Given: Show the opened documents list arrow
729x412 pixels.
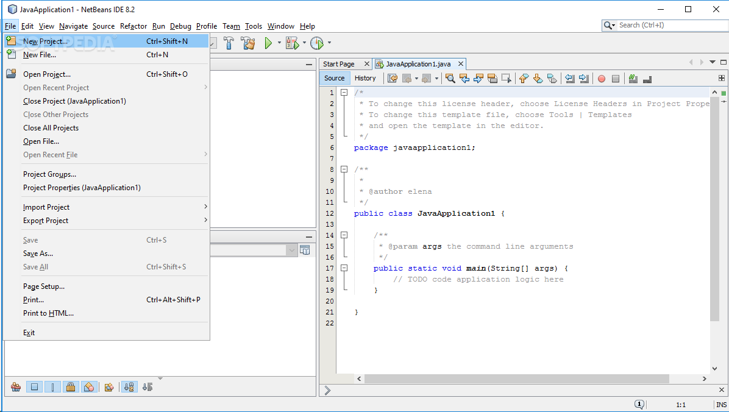Looking at the screenshot, I should click(713, 62).
